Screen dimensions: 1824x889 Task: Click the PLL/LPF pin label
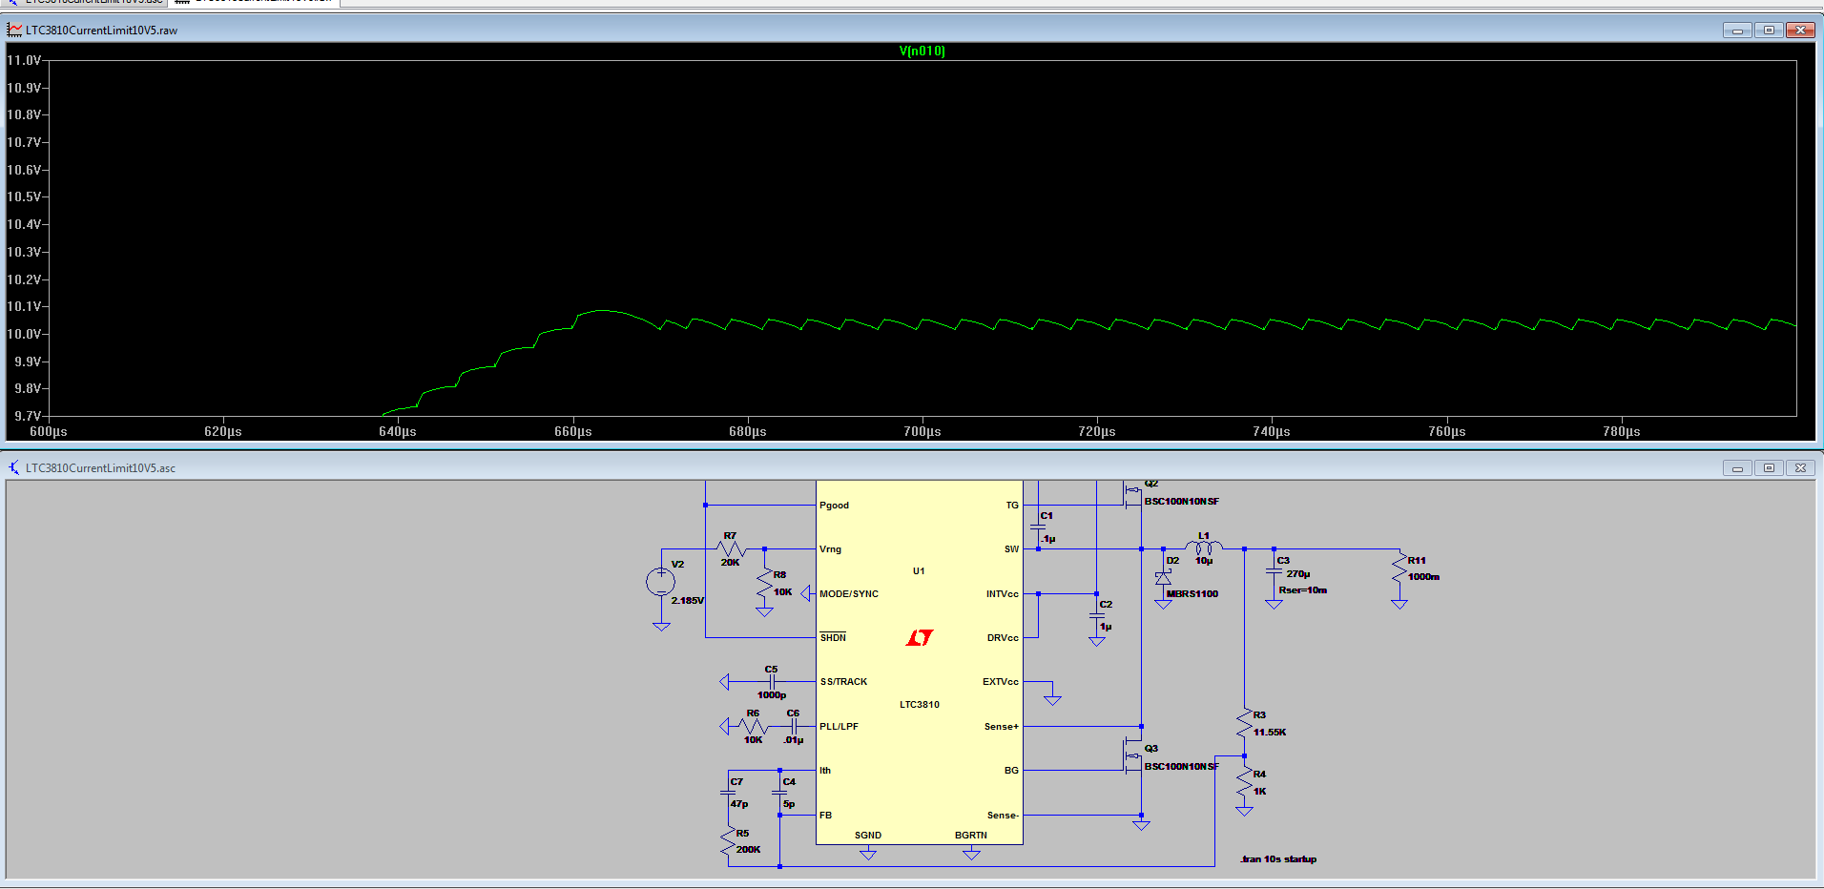(839, 727)
